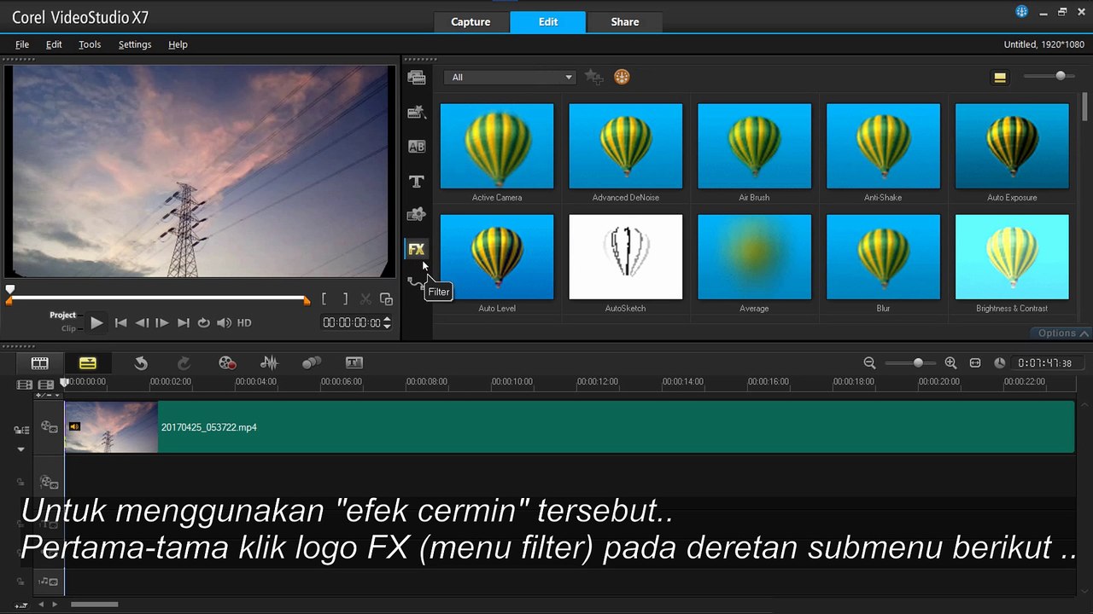Switch to Storyboard View
The width and height of the screenshot is (1093, 614).
point(40,362)
